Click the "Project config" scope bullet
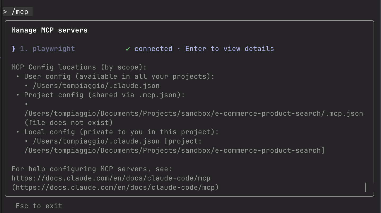The height and width of the screenshot is (213, 381). pyautogui.click(x=104, y=95)
